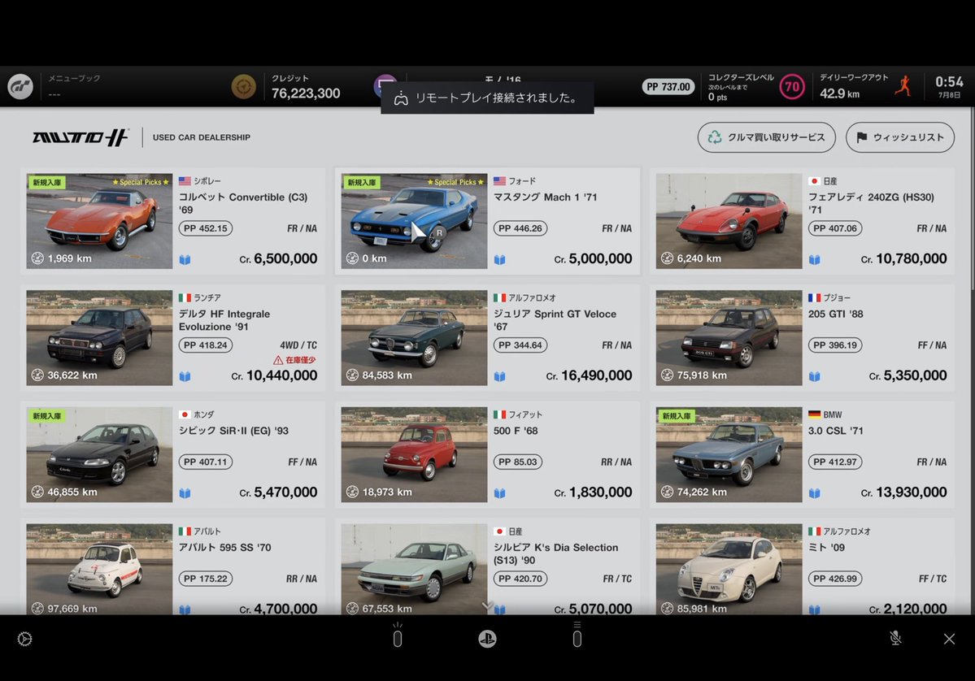
Task: Click brochure icon on Mustang Mach 1 card
Action: coord(499,260)
